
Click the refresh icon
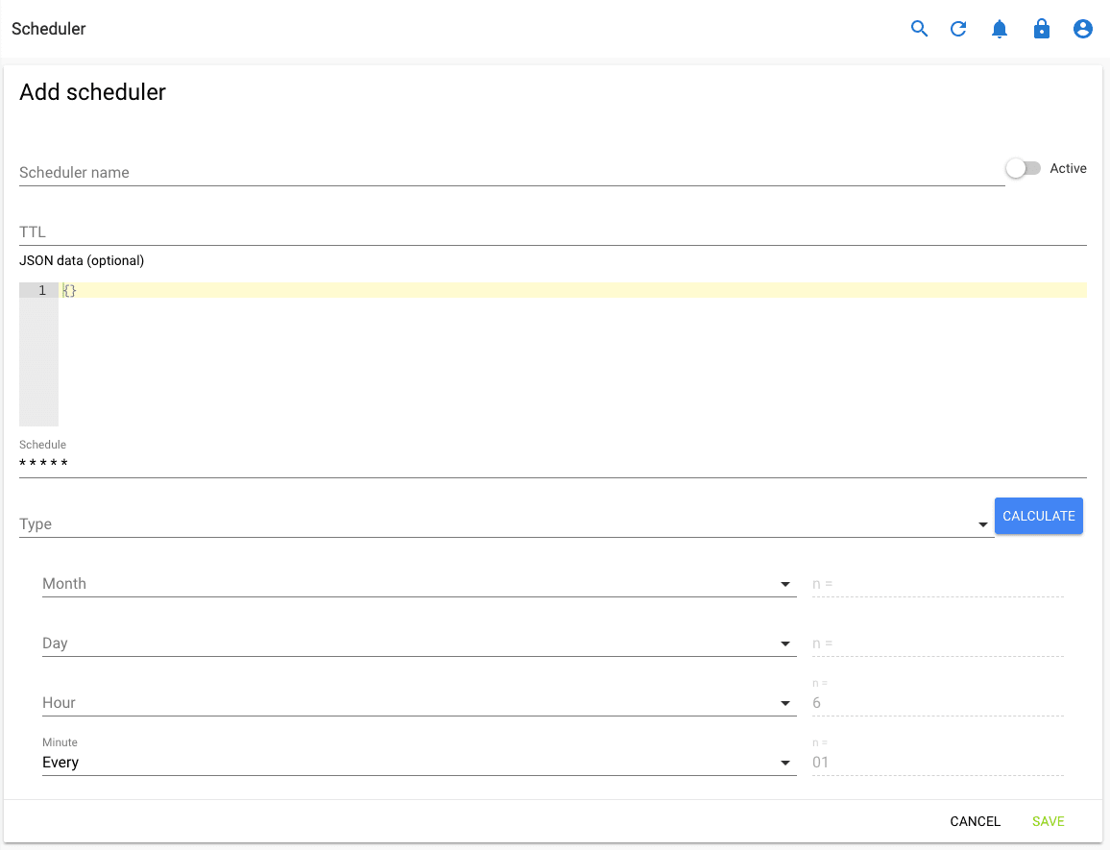(958, 29)
